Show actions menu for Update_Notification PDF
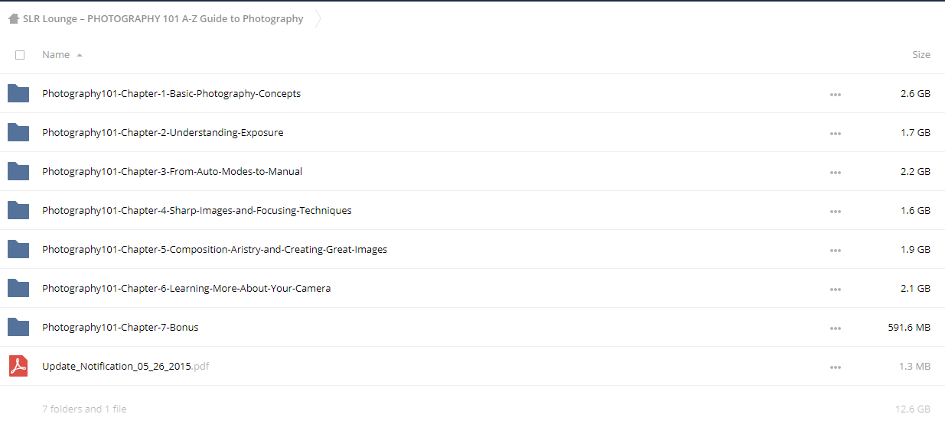Screen dimensions: 945x427 835,367
